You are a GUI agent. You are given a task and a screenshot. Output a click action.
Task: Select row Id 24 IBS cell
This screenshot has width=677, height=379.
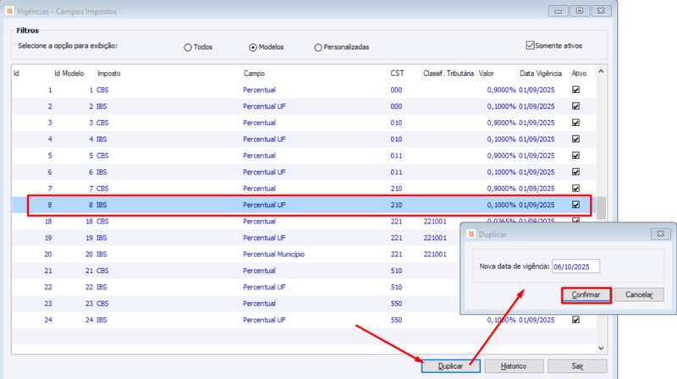coord(102,320)
